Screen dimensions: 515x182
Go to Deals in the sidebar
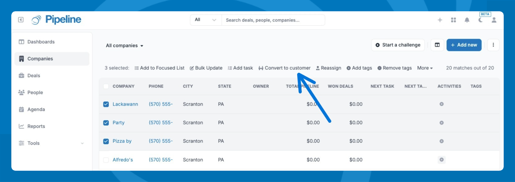(x=34, y=75)
